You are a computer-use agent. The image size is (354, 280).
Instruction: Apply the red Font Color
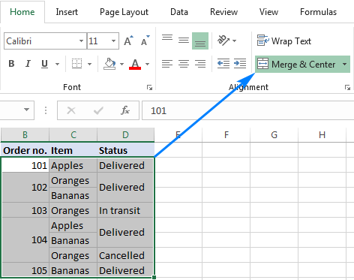point(135,64)
